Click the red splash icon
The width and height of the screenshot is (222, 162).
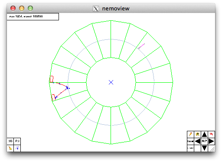pos(211,134)
